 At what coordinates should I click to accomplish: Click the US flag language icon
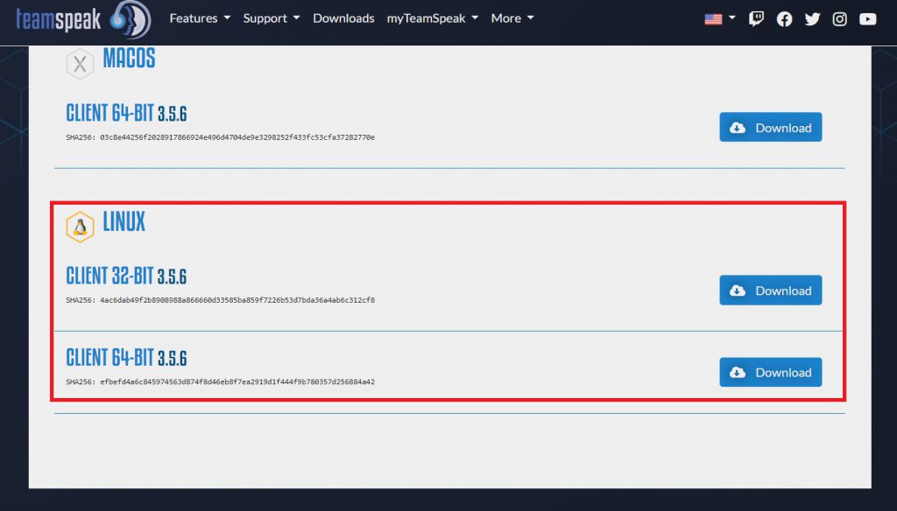point(713,17)
